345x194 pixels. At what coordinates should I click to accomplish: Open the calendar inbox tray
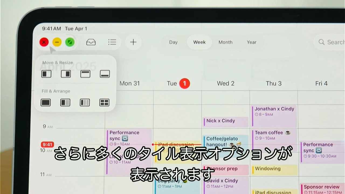pyautogui.click(x=91, y=42)
